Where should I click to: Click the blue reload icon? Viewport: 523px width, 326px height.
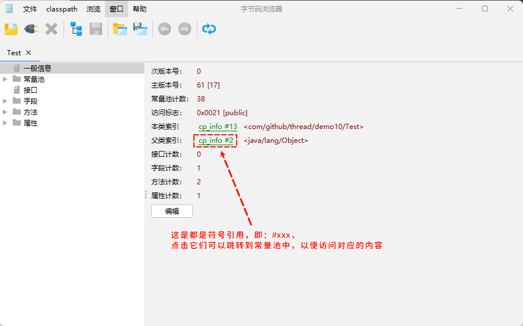(x=209, y=29)
